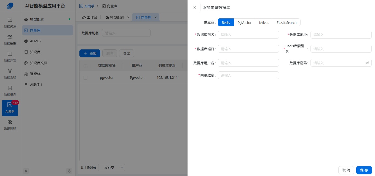Screen dimensions: 375x176
Task: Click the 数据库端口 input field
Action: [x=248, y=49]
